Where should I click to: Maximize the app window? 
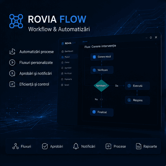click(151, 38)
